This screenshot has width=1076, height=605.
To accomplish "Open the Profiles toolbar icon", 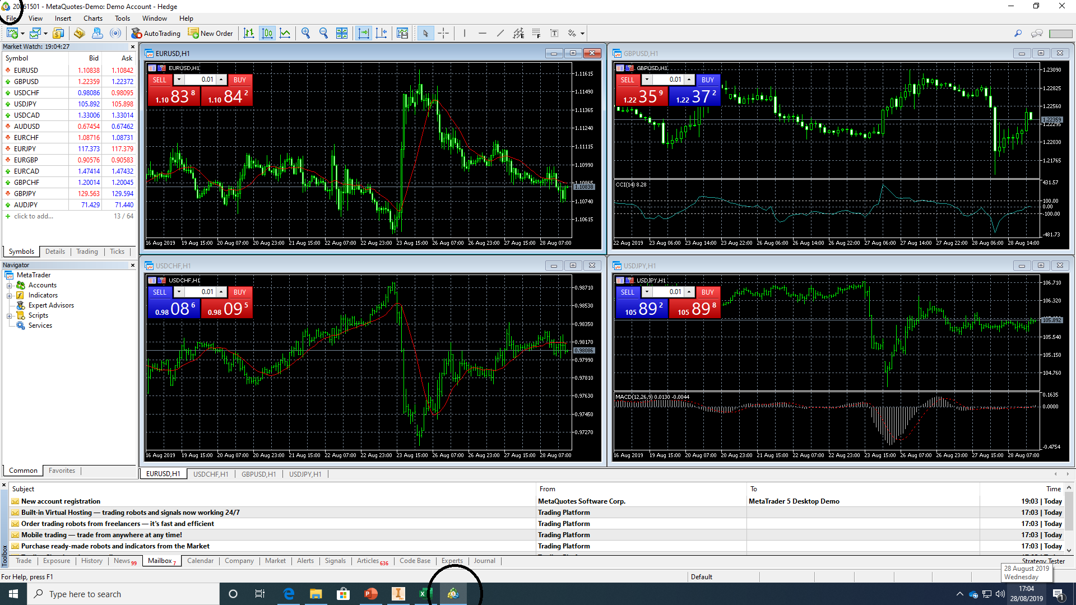I will tap(36, 34).
